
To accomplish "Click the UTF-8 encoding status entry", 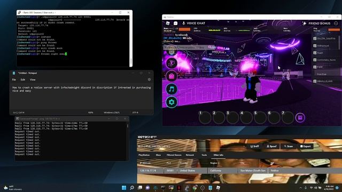I will pos(135,113).
